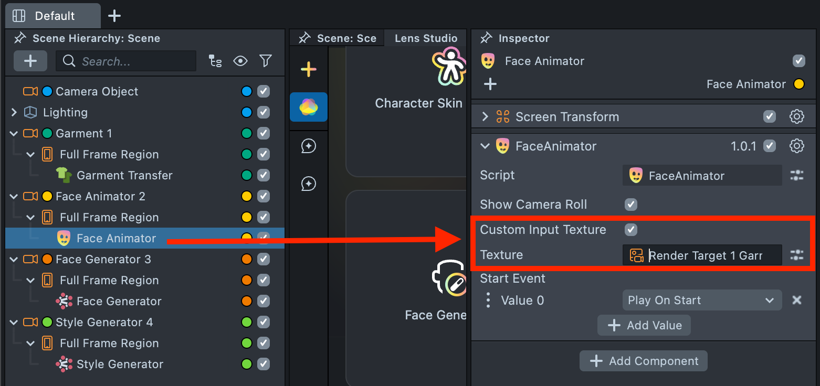Click the yellow Face Animator layer color dot

click(x=799, y=84)
